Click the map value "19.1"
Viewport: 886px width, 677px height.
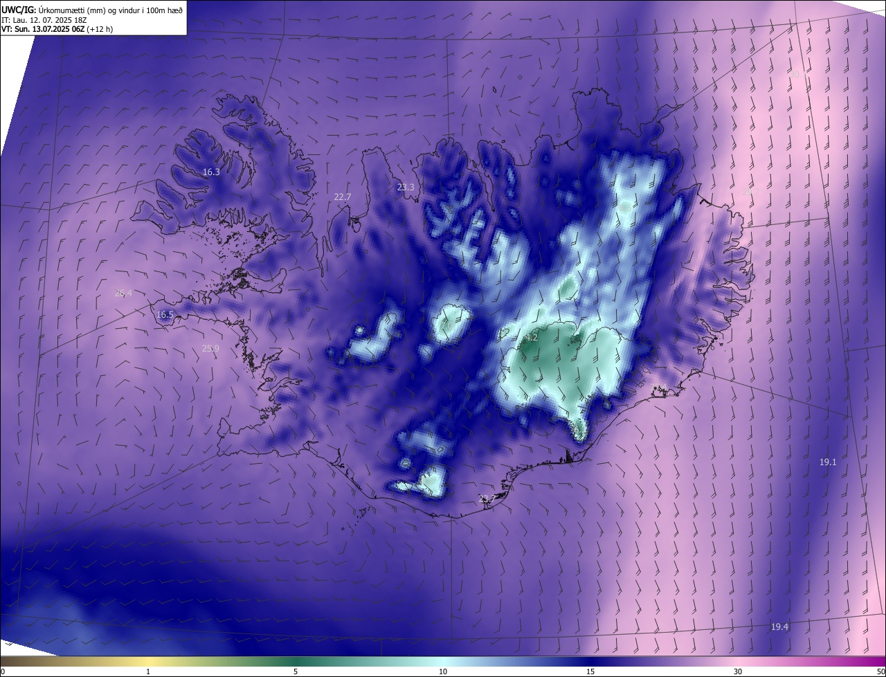coord(828,462)
